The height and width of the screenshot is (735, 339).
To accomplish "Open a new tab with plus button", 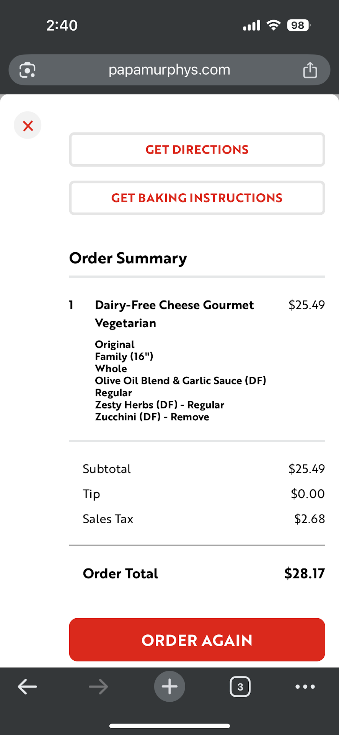I will tap(169, 687).
